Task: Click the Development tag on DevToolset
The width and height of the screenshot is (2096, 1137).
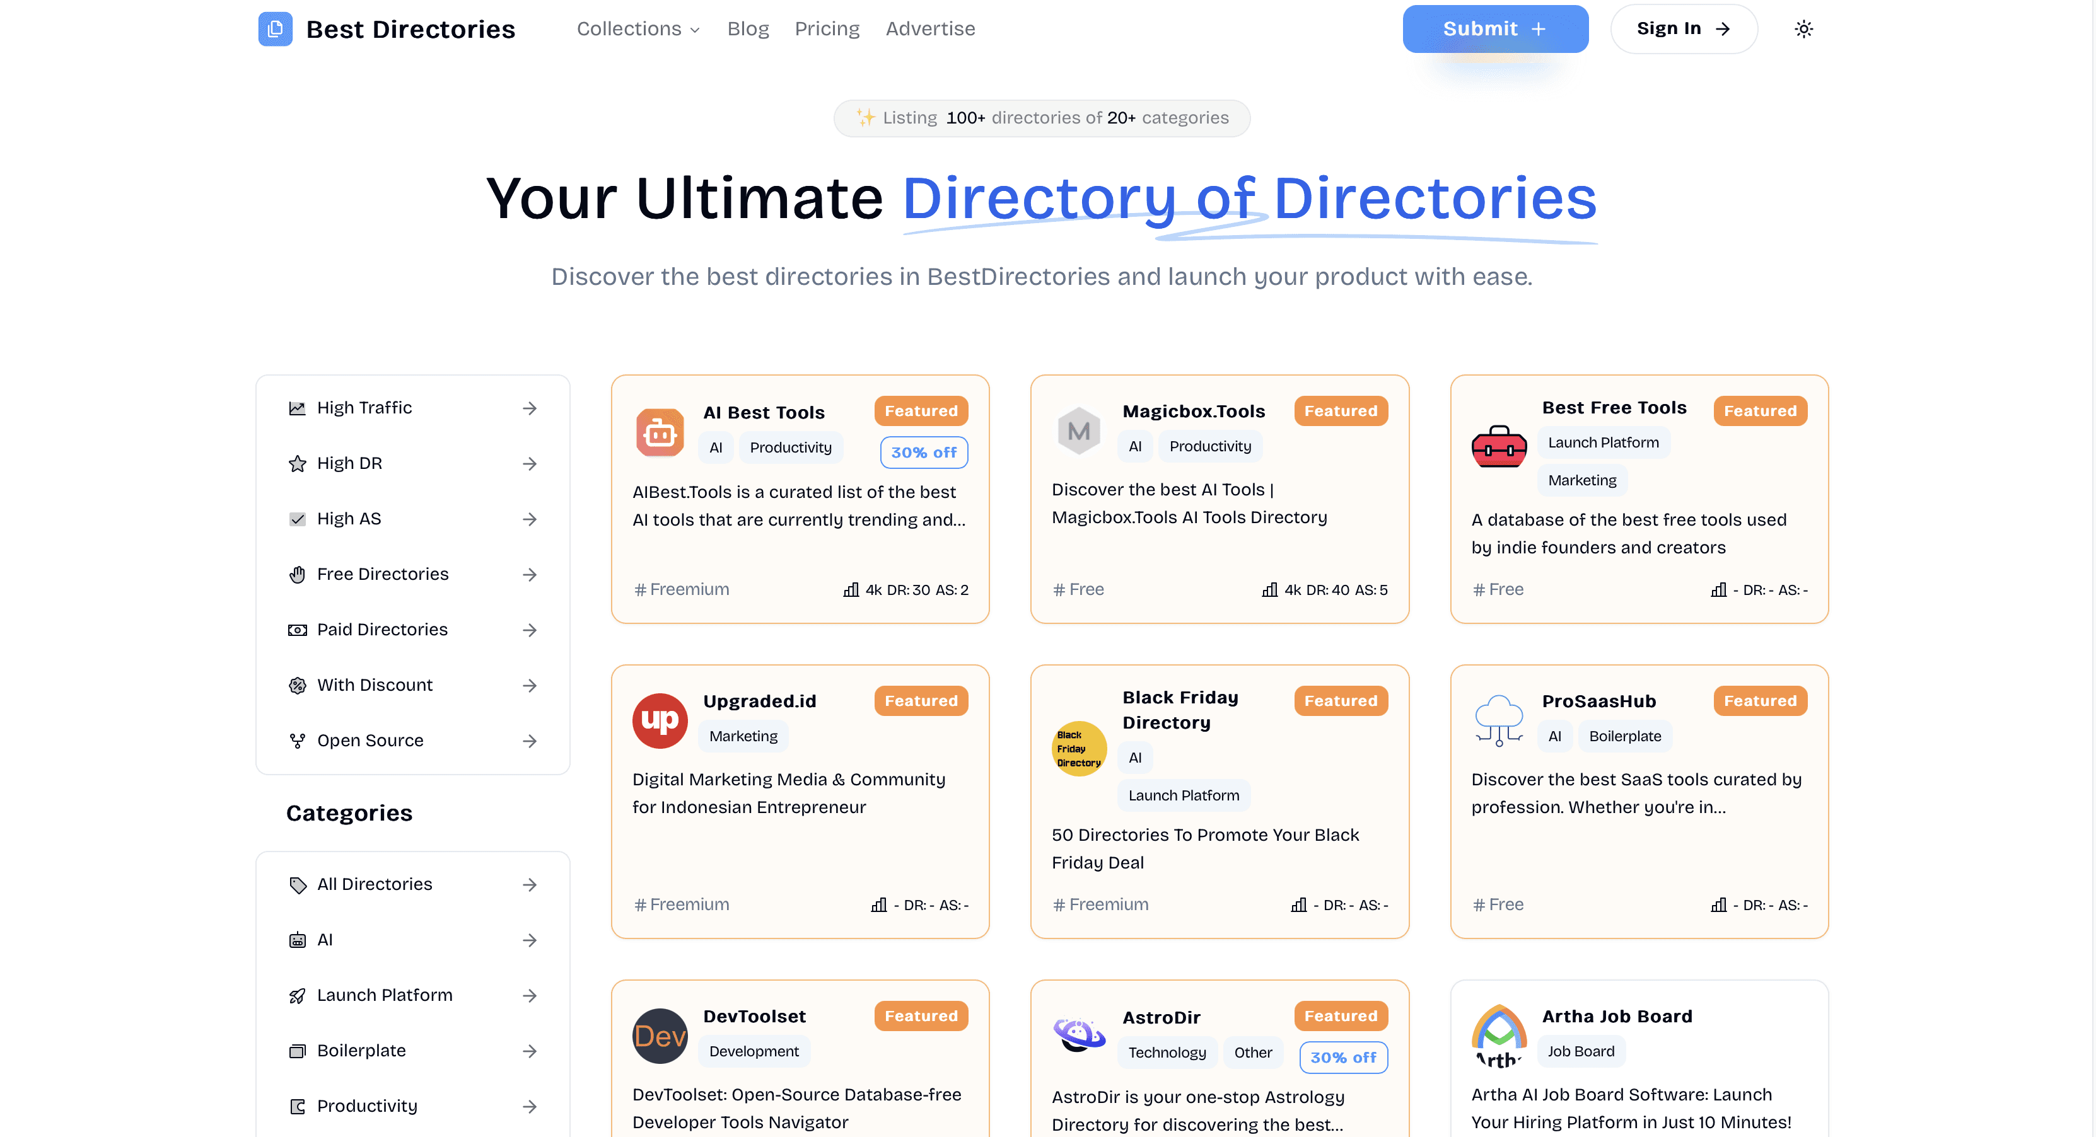Action: click(754, 1052)
